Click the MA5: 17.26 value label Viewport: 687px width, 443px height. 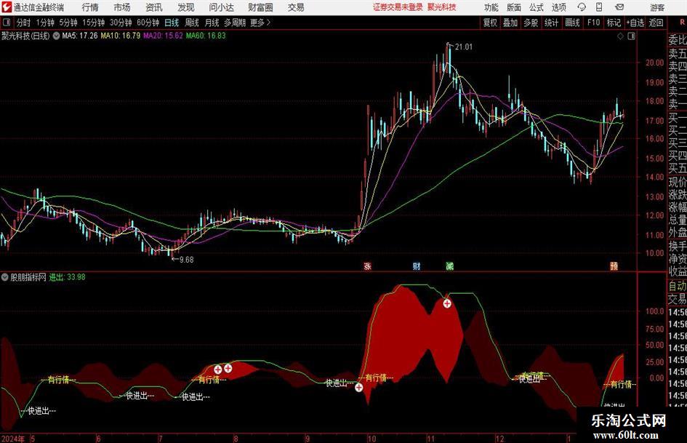[80, 36]
